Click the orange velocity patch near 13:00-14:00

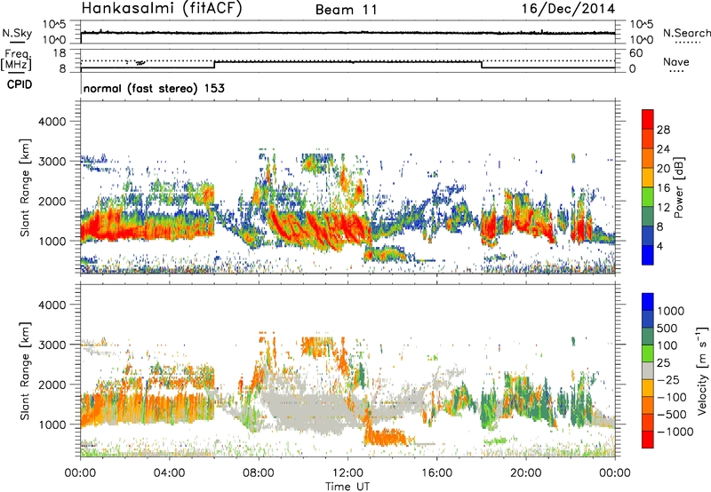387,436
